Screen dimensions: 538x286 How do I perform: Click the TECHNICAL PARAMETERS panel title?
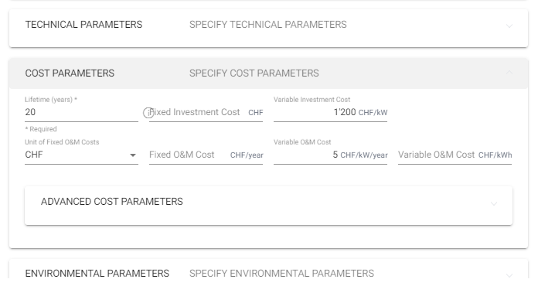coord(83,25)
